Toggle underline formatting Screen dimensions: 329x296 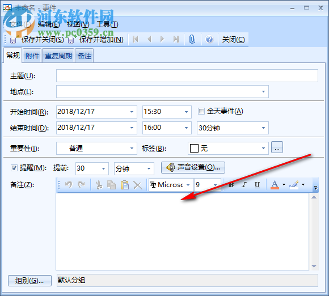[257, 185]
